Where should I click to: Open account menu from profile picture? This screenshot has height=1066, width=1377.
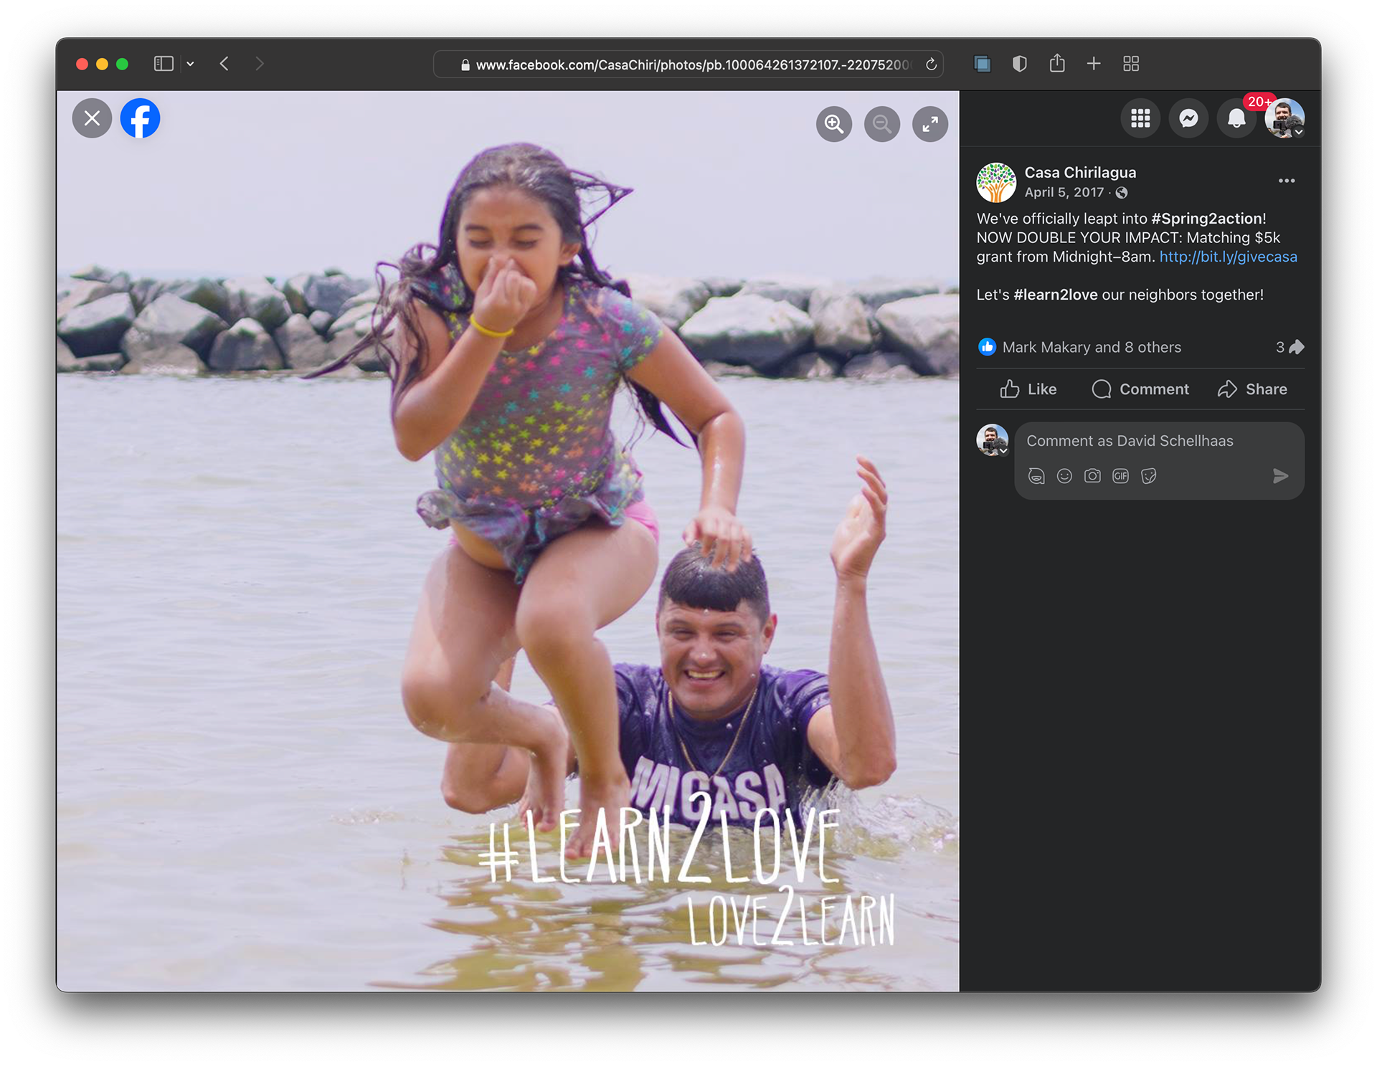[x=1284, y=118]
